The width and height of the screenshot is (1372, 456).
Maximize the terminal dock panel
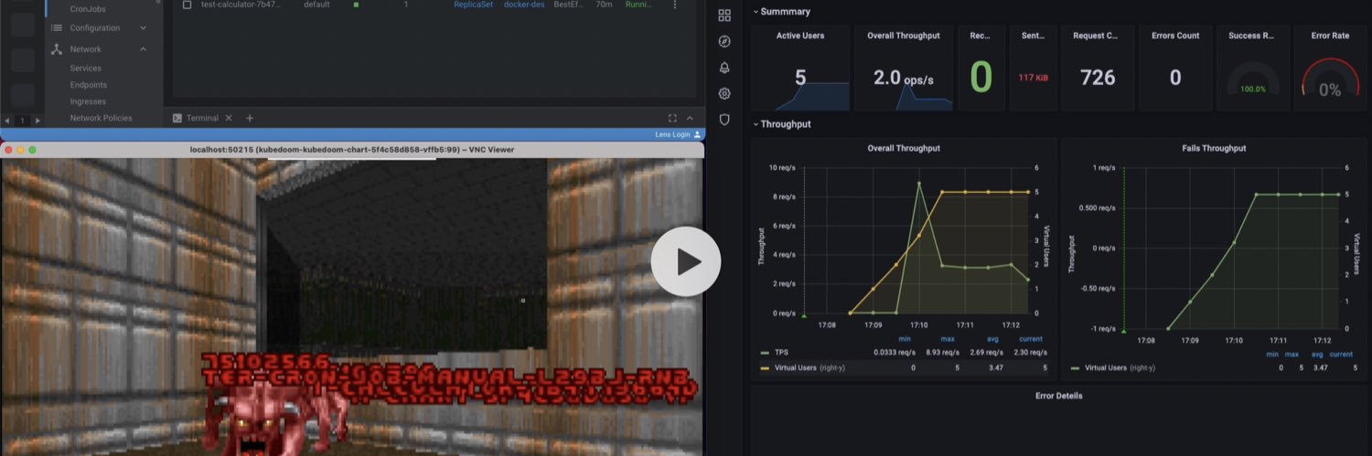coord(672,118)
